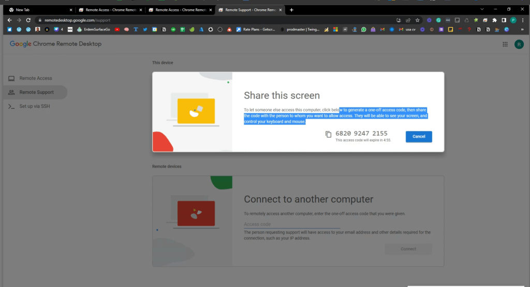Open the blue T bookmark icon

click(136, 29)
